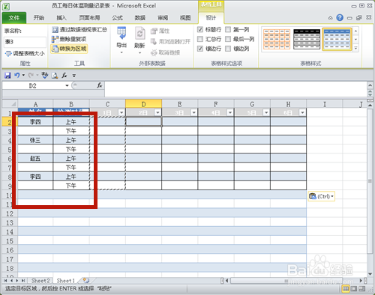Click the 属性 properties icon in external data

[x=154, y=31]
